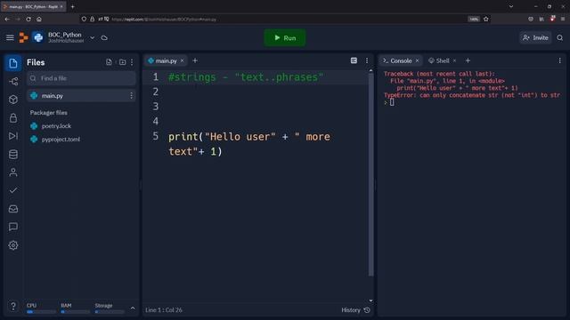This screenshot has width=570, height=320.
Task: Open the Packages cube icon
Action: pyautogui.click(x=13, y=100)
